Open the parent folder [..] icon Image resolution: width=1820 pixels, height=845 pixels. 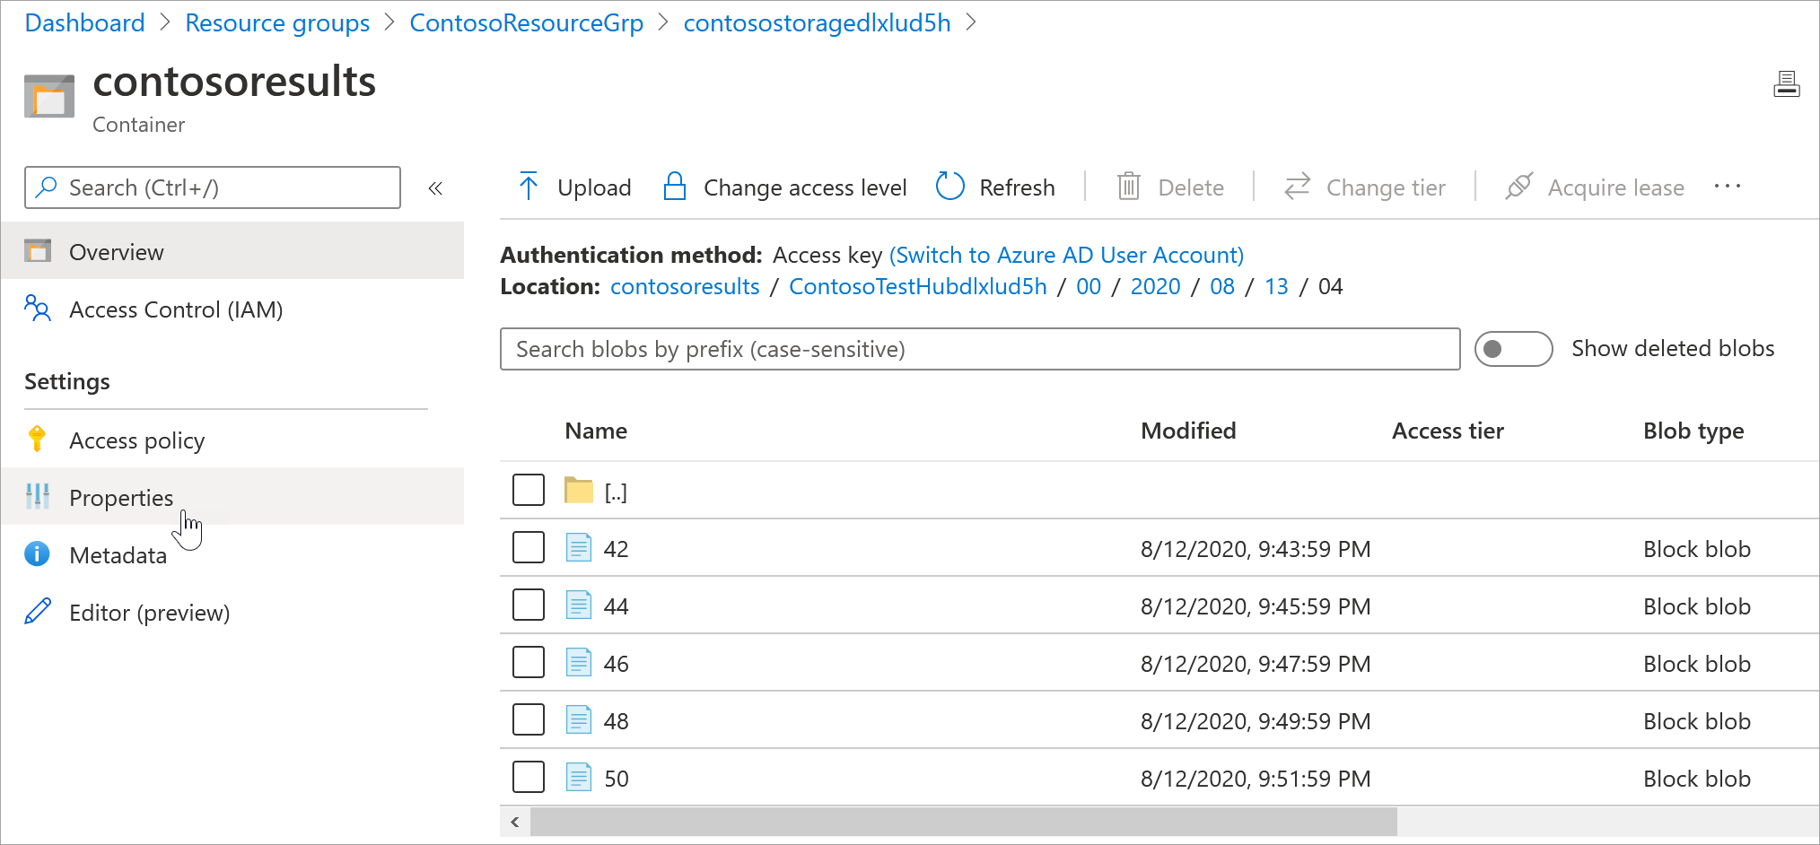click(579, 491)
